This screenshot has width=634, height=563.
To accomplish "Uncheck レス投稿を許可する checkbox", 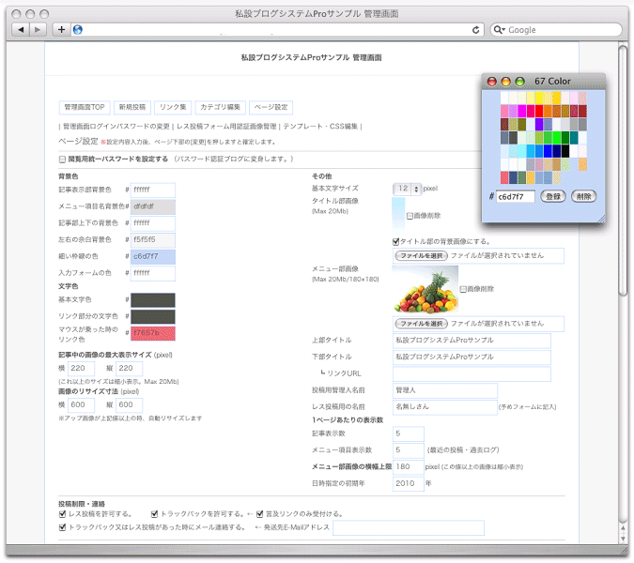I will (x=62, y=514).
